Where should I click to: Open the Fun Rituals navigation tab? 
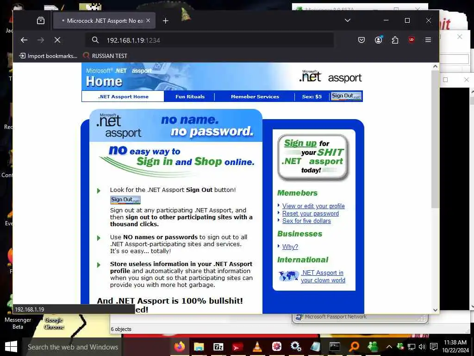190,96
